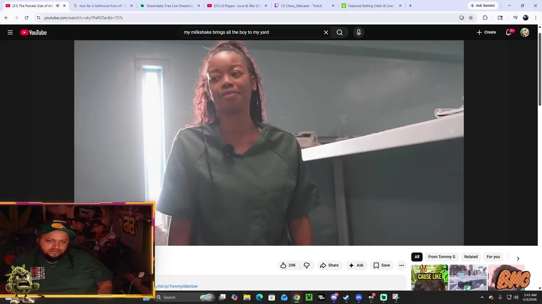
Task: Open the bit.ly/TommyGMcGee link
Action: [176, 286]
